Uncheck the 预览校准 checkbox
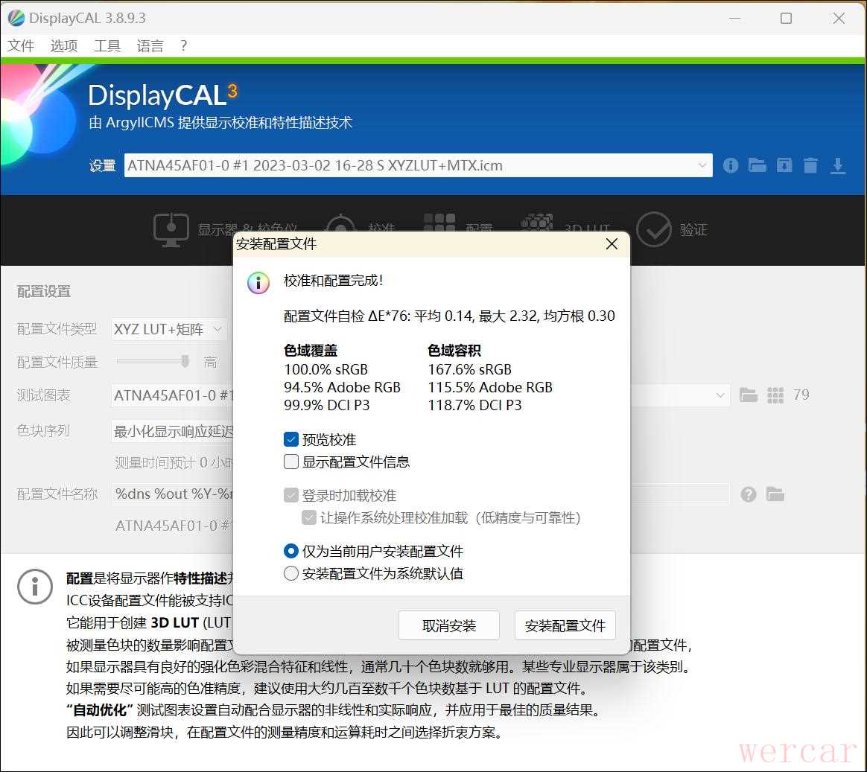 291,440
